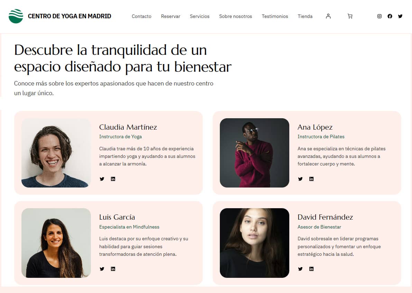Click the green wave site logo
Viewport: 412px width, 293px height.
click(16, 16)
